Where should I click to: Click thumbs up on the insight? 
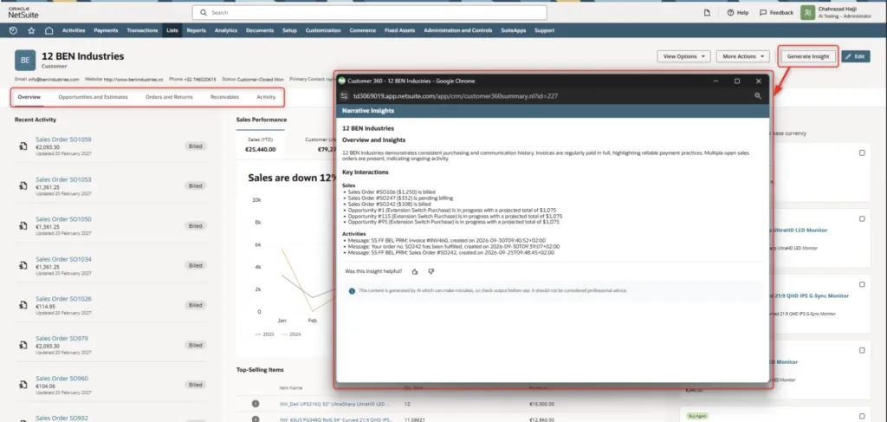pyautogui.click(x=415, y=271)
